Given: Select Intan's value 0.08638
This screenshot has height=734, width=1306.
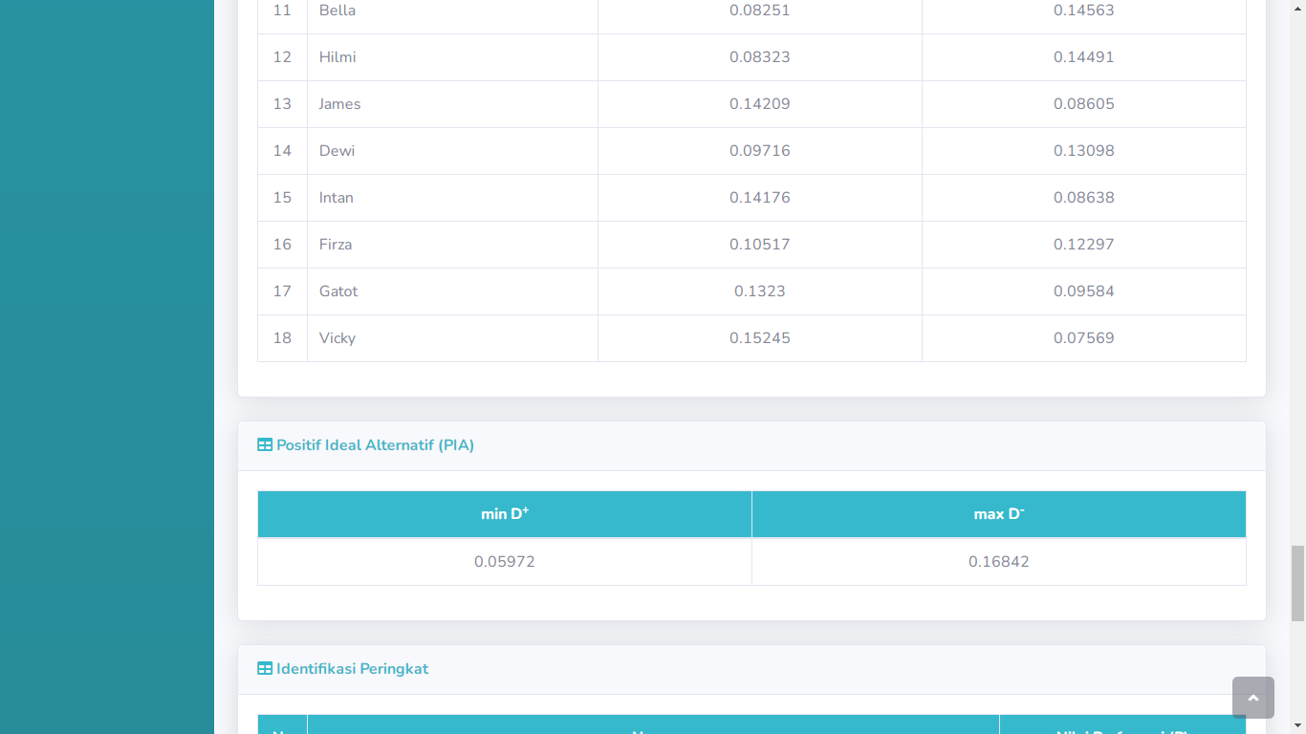Looking at the screenshot, I should click(x=1084, y=198).
